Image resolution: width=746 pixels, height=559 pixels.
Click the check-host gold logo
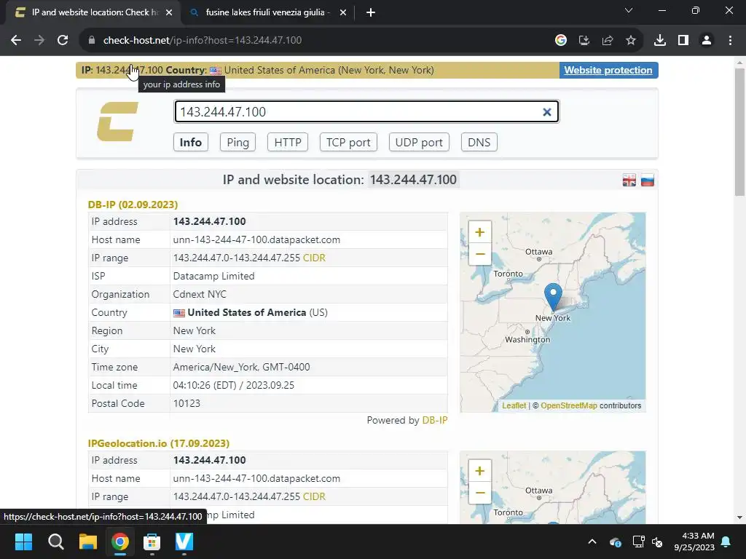click(117, 122)
